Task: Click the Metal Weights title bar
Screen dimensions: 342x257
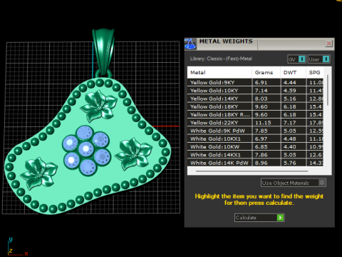Action: (259, 44)
